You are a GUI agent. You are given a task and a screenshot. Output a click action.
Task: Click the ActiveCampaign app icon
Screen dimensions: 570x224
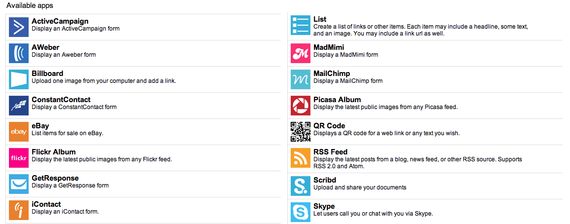[19, 27]
